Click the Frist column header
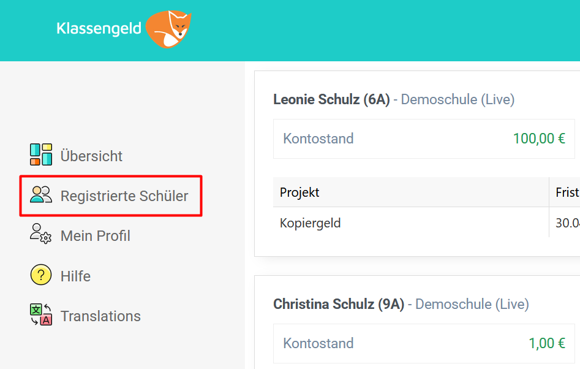 coord(567,192)
